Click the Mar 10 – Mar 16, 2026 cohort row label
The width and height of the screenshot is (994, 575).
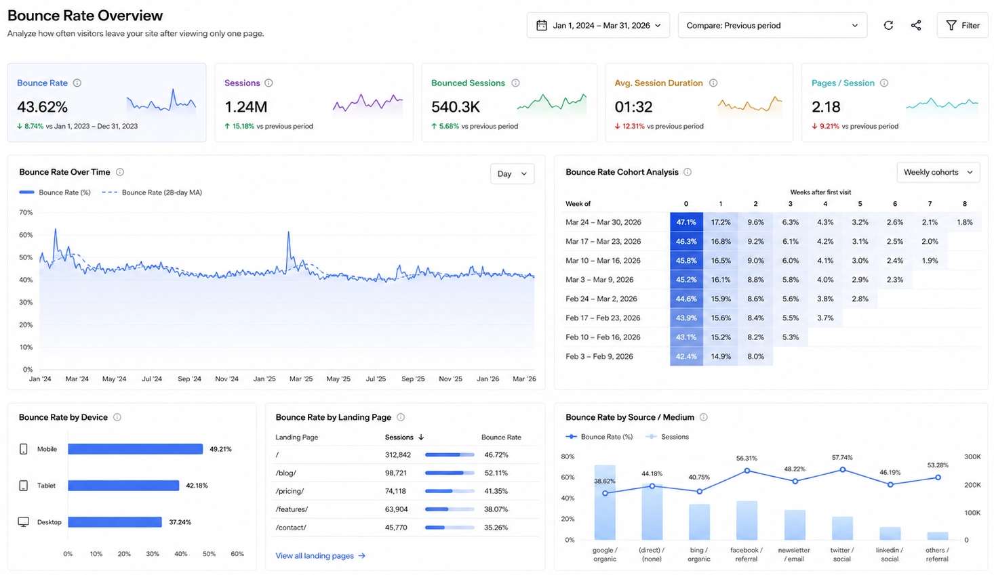tap(603, 261)
